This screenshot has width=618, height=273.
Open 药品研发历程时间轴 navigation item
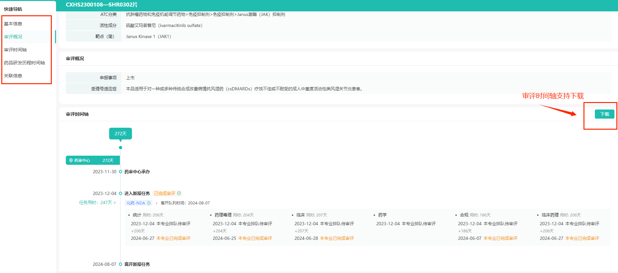point(24,63)
